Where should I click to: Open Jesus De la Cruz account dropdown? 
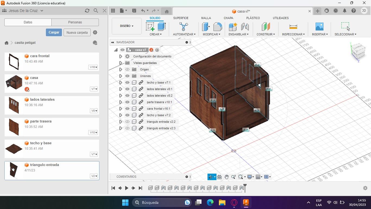pos(26,11)
